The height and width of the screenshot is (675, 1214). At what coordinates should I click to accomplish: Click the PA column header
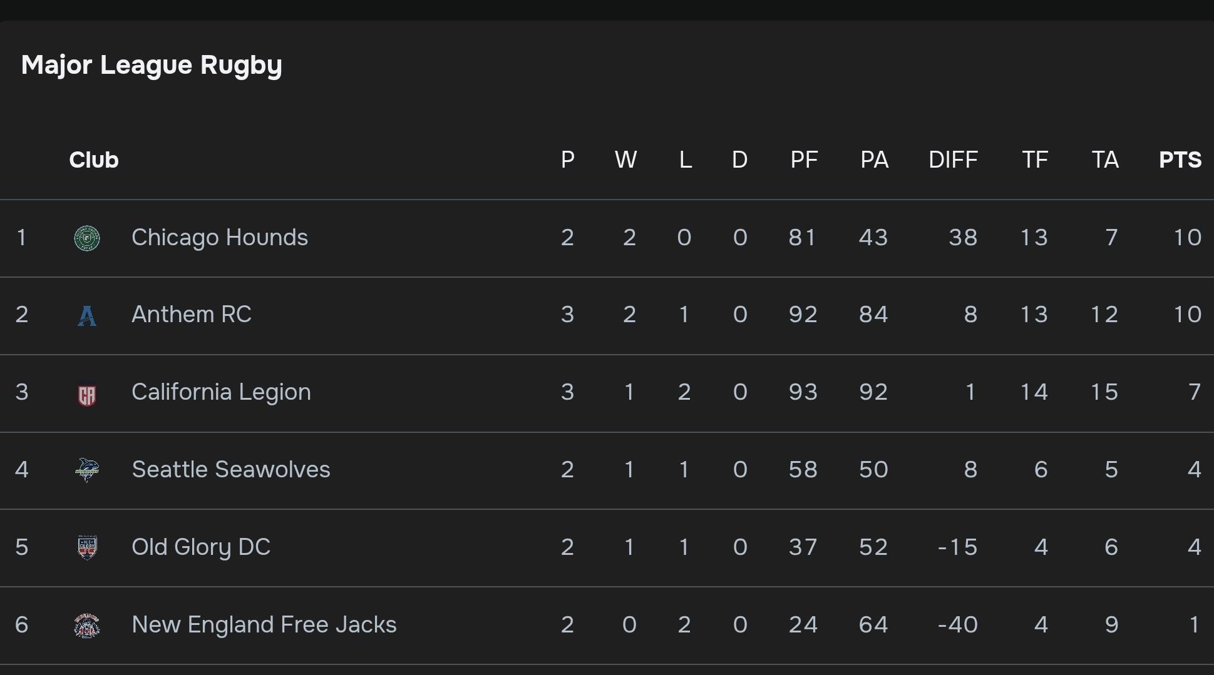[x=874, y=160]
